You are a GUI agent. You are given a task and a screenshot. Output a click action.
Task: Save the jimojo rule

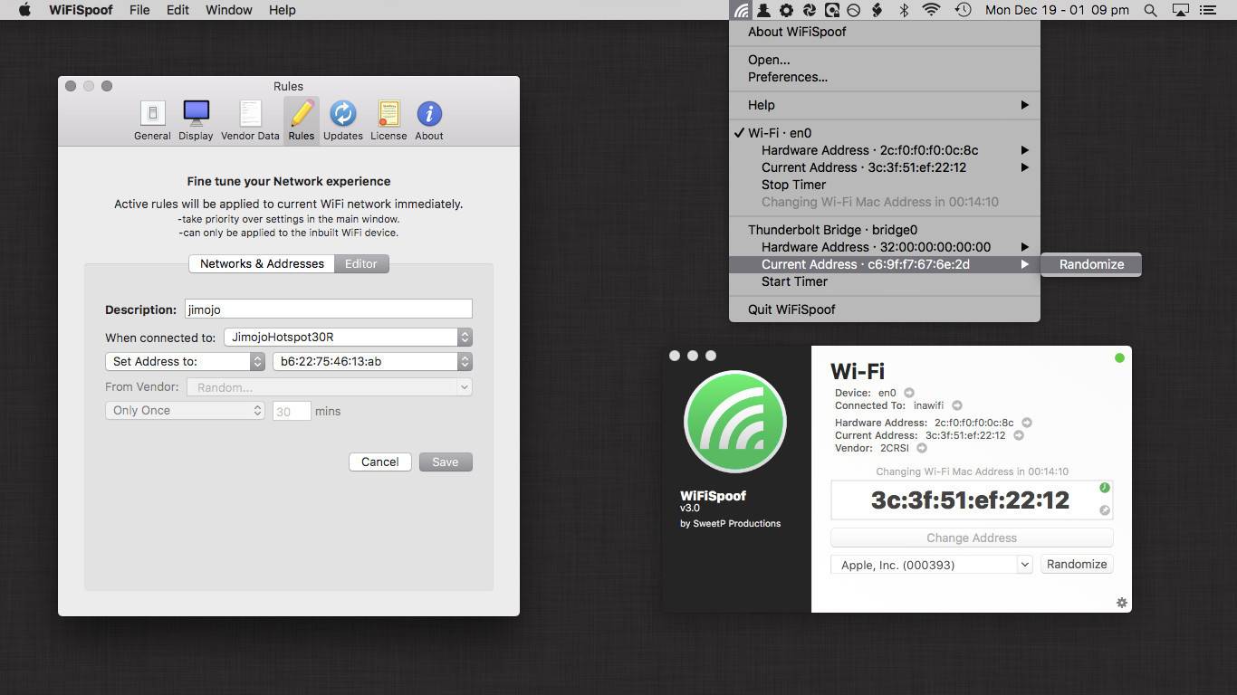(x=446, y=462)
